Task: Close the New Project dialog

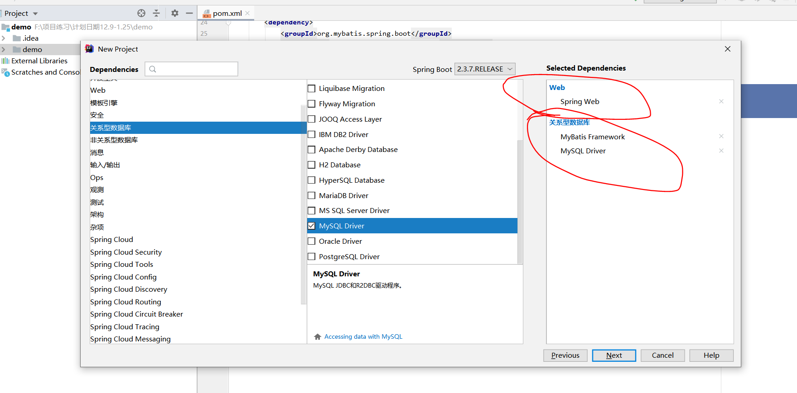Action: click(x=728, y=49)
